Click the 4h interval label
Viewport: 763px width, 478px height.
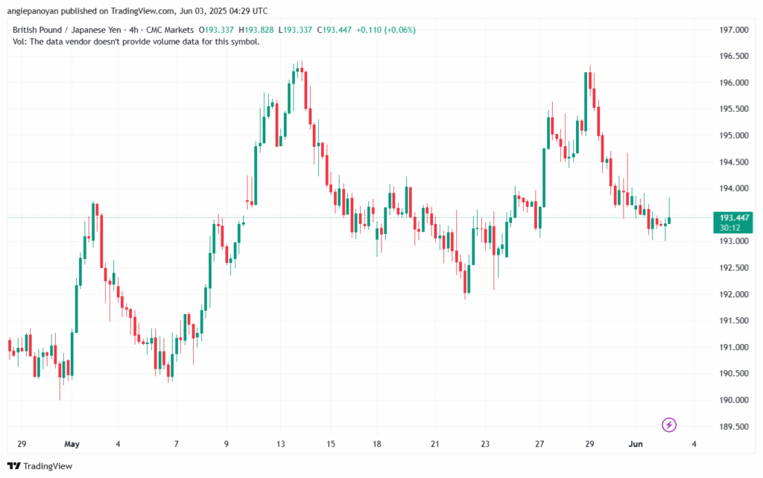click(133, 30)
